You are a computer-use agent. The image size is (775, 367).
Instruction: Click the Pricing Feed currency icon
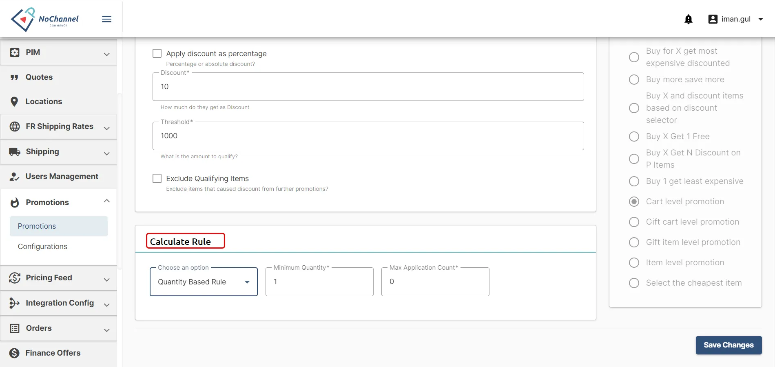click(x=15, y=278)
